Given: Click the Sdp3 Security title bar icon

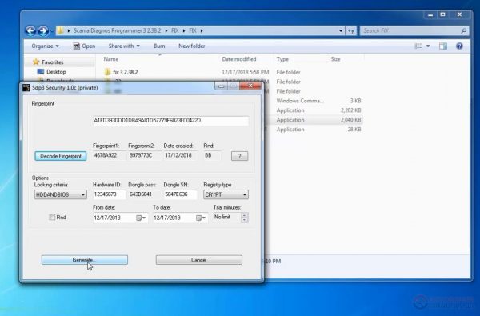Looking at the screenshot, I should (26, 87).
